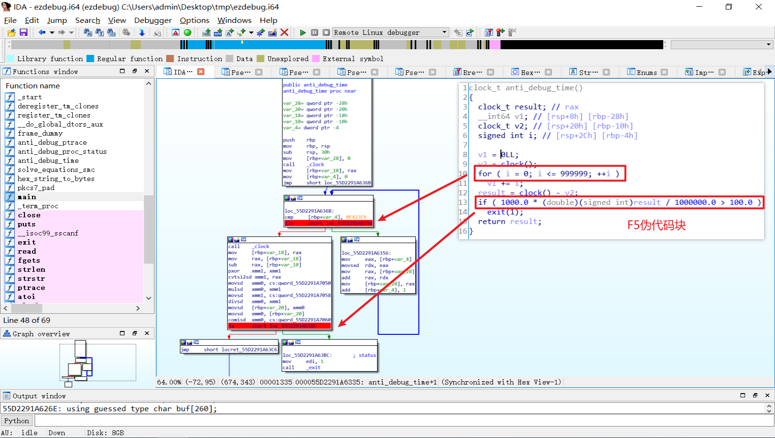775x438 pixels.
Task: Click the Functions list scroll-down arrow
Action: coord(149,298)
